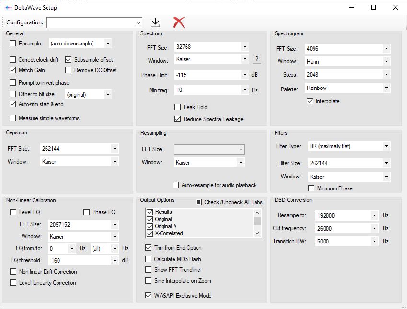This screenshot has height=309, width=407.
Task: Click output list scrollbar down arrow
Action: click(257, 233)
